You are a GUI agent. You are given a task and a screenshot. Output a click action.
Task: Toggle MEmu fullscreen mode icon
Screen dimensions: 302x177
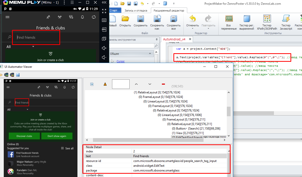point(104,11)
